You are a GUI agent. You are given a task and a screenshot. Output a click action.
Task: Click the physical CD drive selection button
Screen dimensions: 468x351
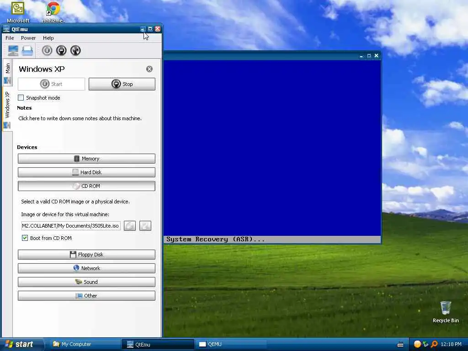click(x=145, y=226)
